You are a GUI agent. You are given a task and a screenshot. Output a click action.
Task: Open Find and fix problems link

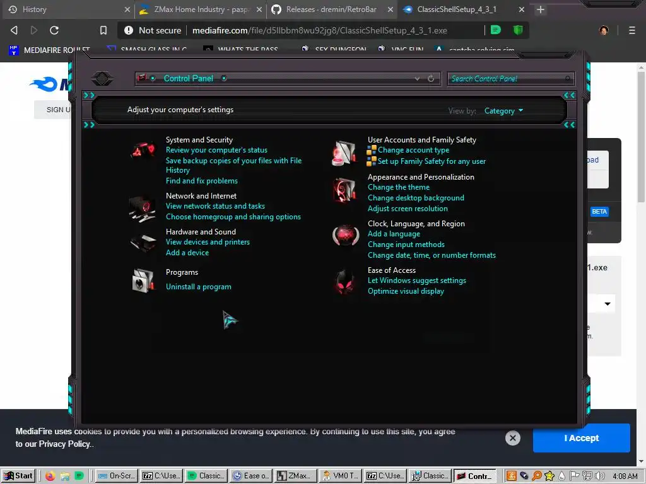(x=201, y=181)
